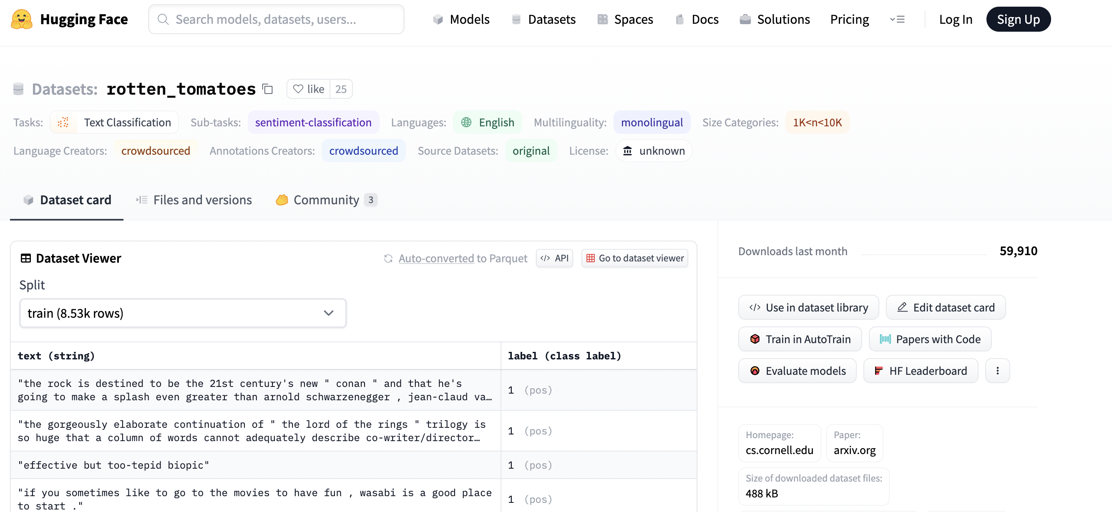Click the Files and versions list icon
This screenshot has height=512, width=1112.
pyautogui.click(x=141, y=200)
